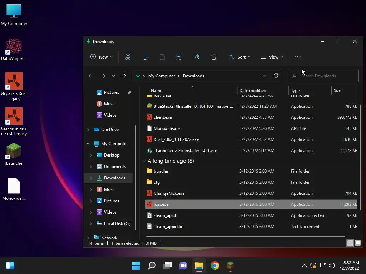Open address bar history dropdown chevron
The width and height of the screenshot is (366, 274).
click(264, 76)
